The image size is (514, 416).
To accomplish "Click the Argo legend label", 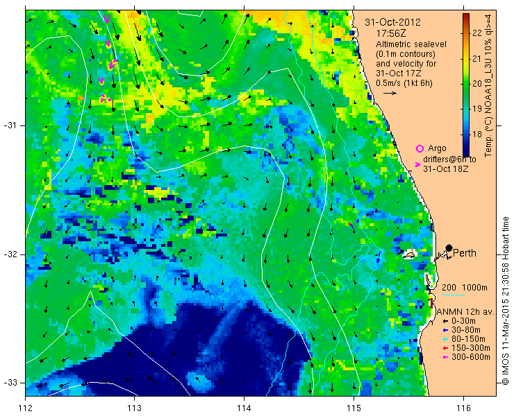I will click(438, 148).
